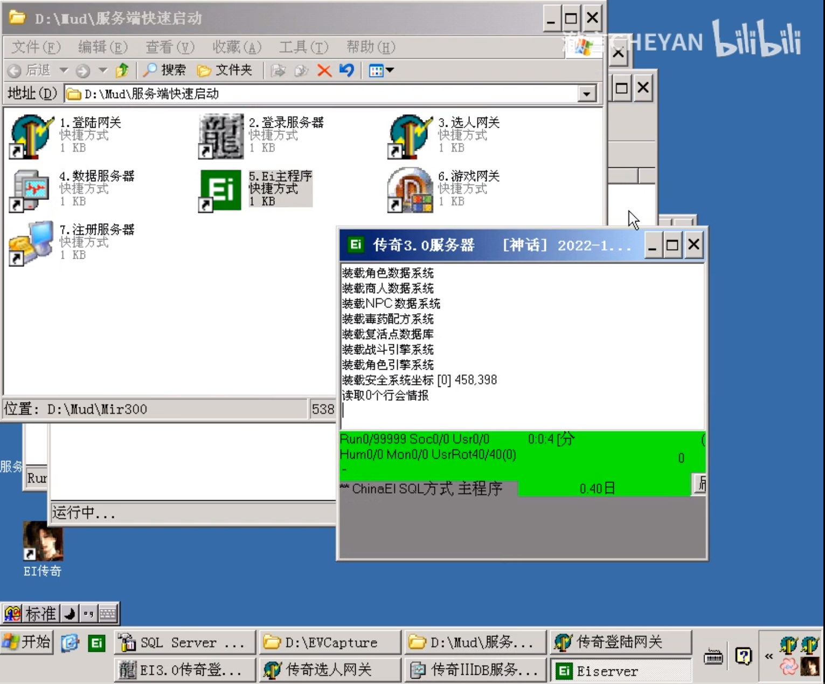Click the 开始 Start button
The height and width of the screenshot is (684, 825).
tap(27, 642)
